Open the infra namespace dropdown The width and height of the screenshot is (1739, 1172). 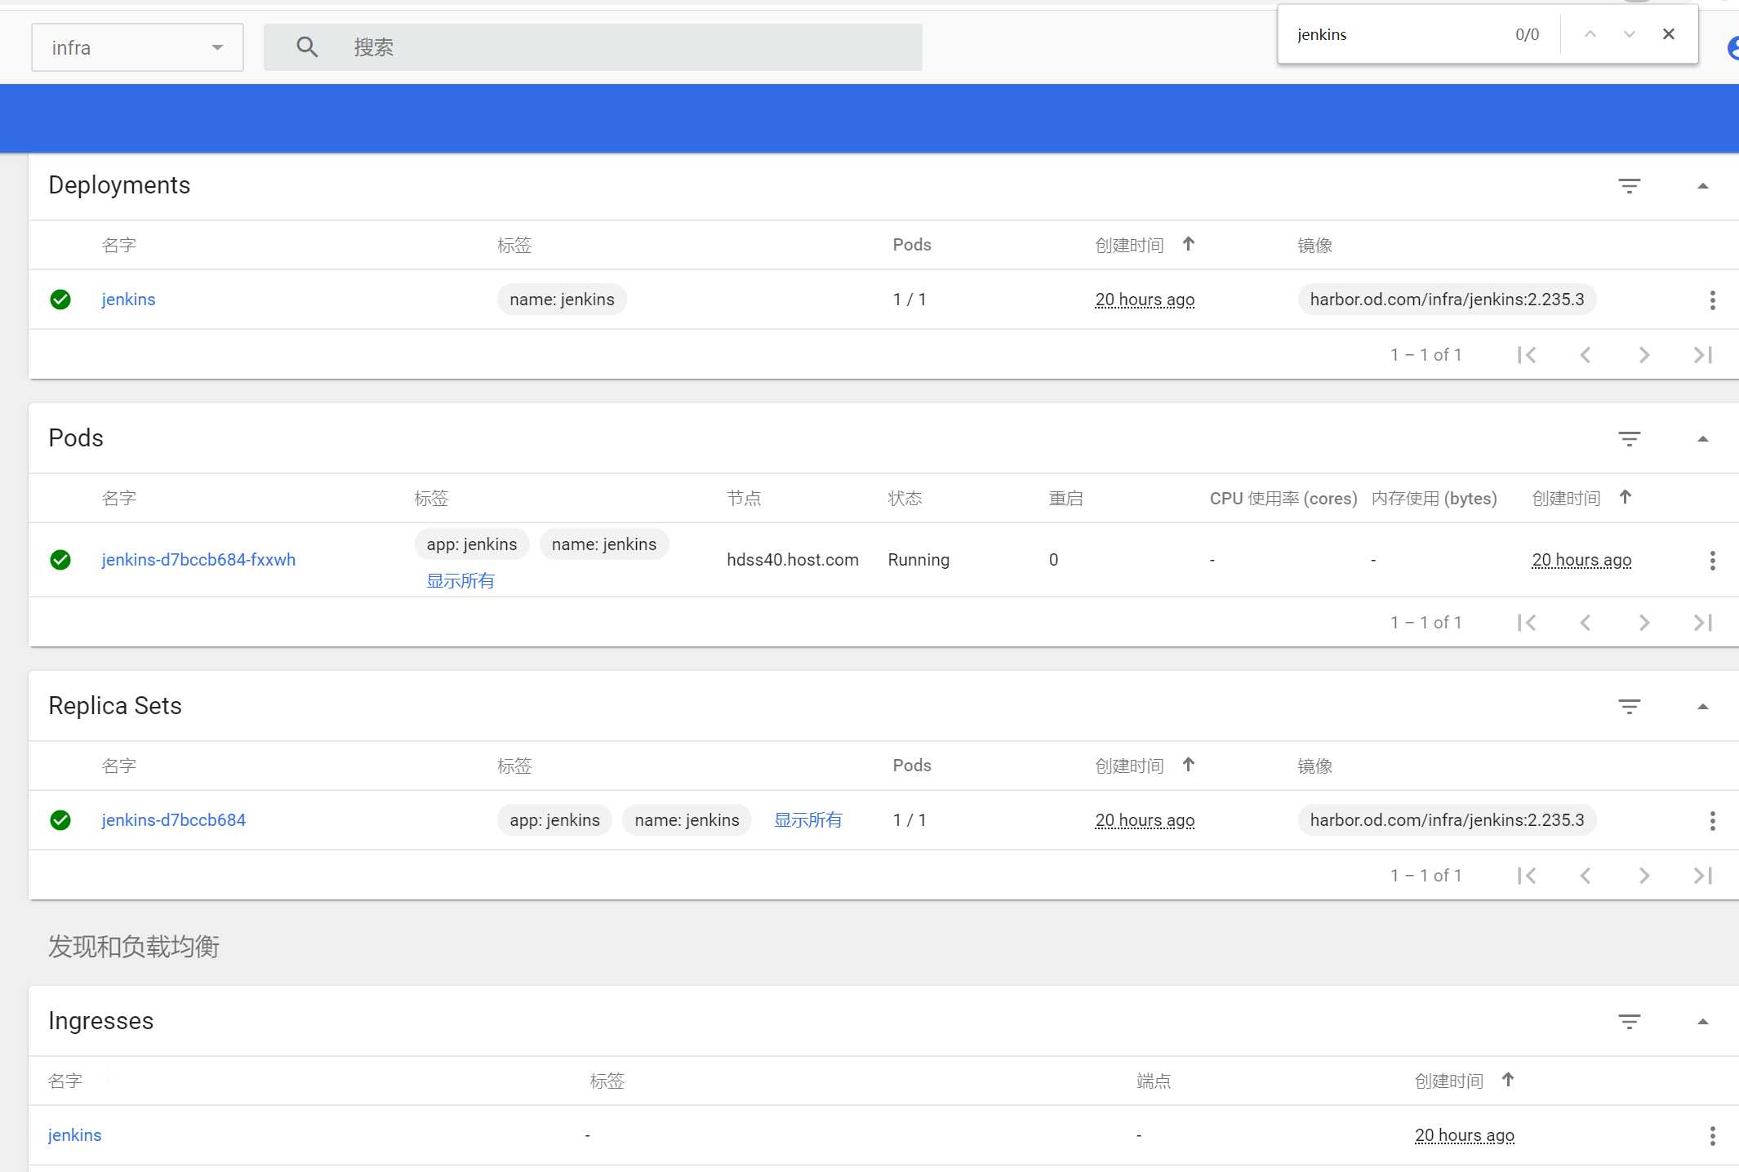coord(137,47)
